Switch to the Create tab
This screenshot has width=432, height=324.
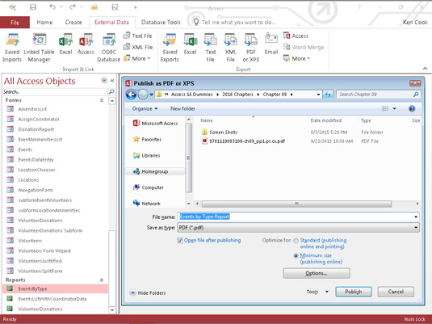(73, 23)
